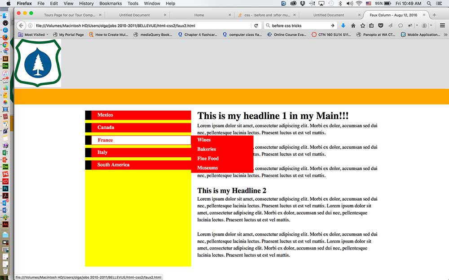Switch to the Tours Page tab

coord(69,15)
